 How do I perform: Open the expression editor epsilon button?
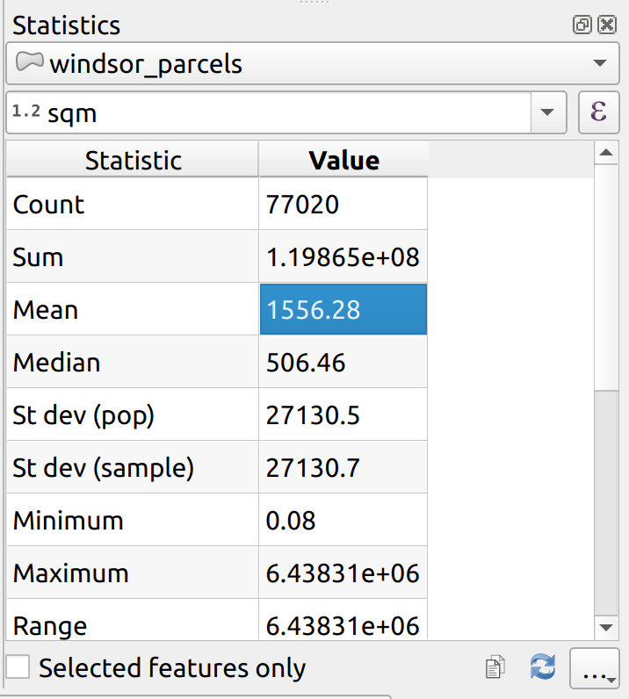pyautogui.click(x=599, y=112)
